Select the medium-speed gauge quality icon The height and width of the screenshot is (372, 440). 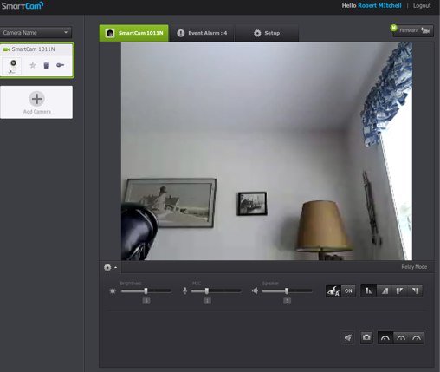point(401,338)
